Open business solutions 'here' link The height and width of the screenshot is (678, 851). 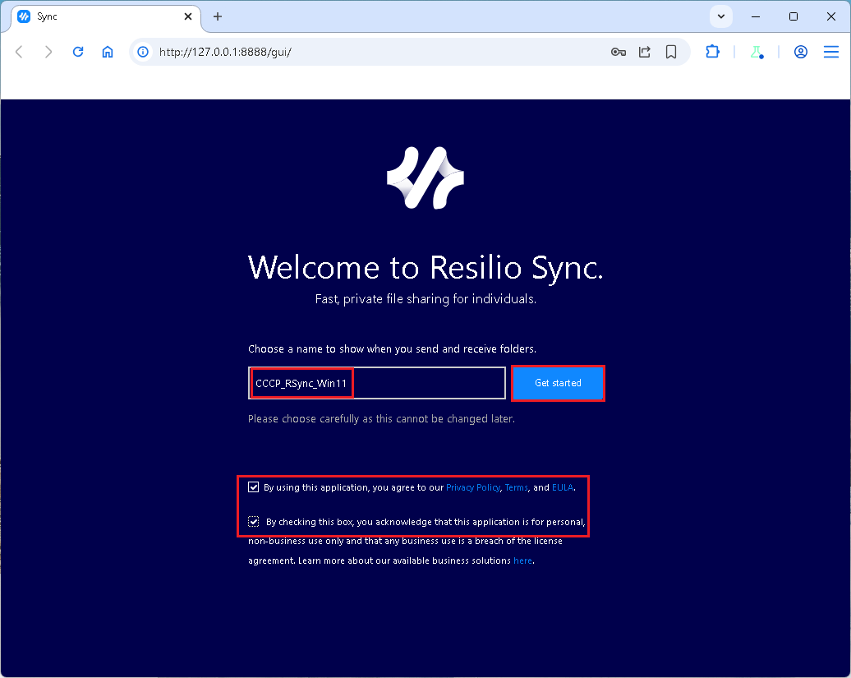click(x=522, y=560)
